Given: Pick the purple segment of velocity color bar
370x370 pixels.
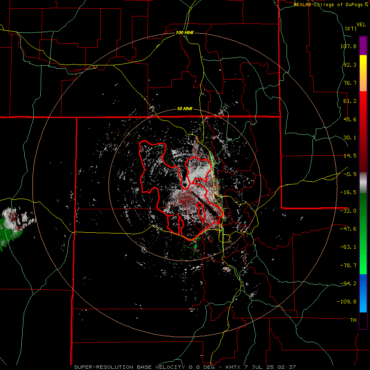Looking at the screenshot, I should click(363, 46).
